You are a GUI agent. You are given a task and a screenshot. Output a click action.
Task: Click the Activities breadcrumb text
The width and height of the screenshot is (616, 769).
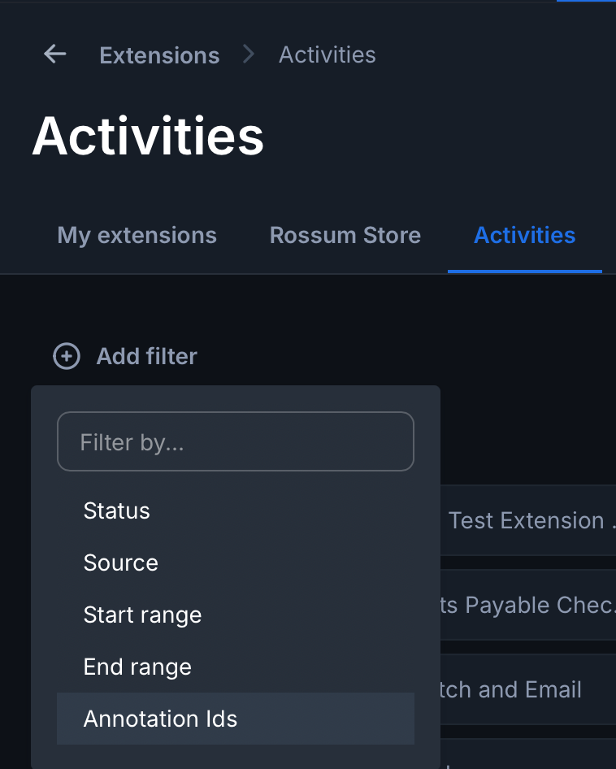[x=327, y=55]
